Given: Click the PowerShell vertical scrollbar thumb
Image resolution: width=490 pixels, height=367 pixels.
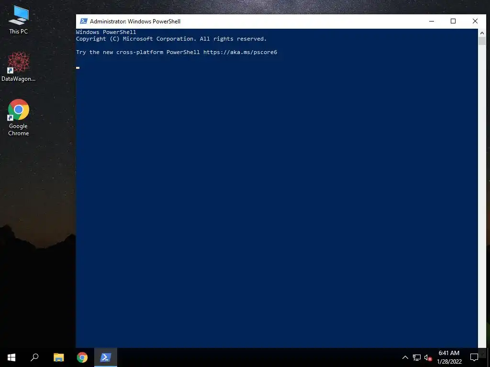Looking at the screenshot, I should pyautogui.click(x=482, y=41).
